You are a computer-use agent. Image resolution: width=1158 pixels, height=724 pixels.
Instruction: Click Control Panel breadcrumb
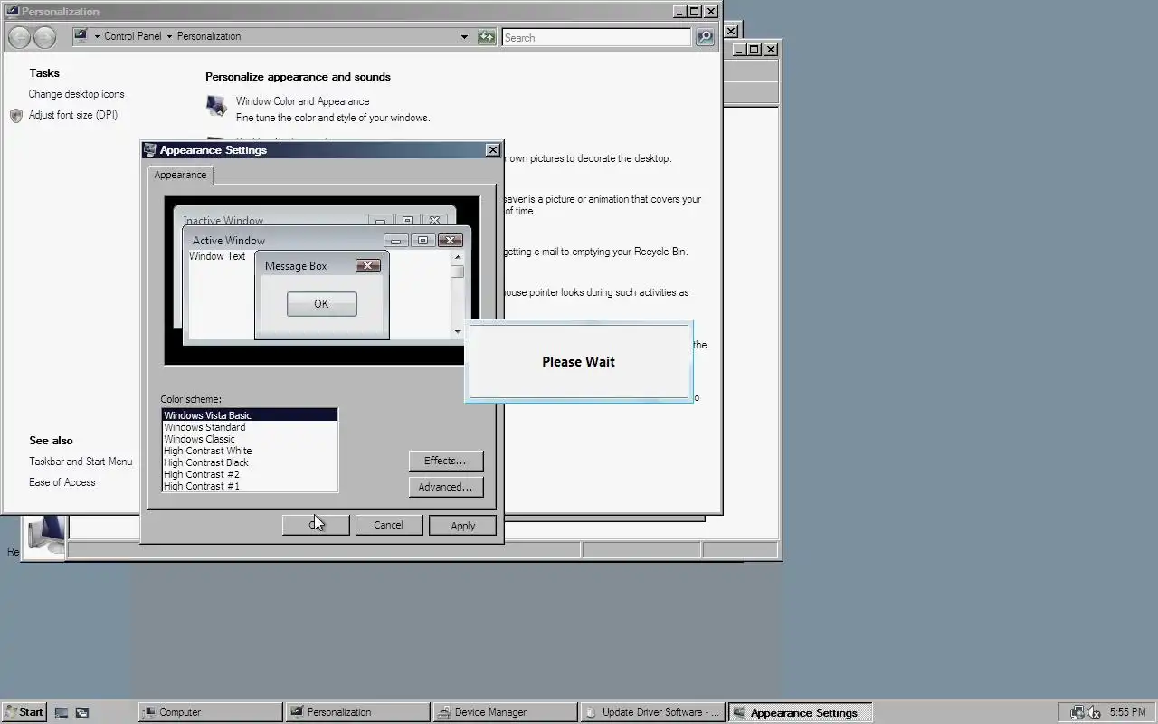click(133, 36)
